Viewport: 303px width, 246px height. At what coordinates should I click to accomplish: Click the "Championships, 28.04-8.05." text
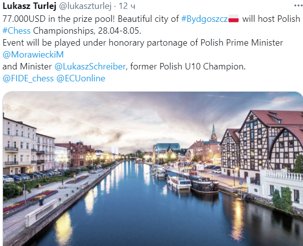(x=86, y=31)
